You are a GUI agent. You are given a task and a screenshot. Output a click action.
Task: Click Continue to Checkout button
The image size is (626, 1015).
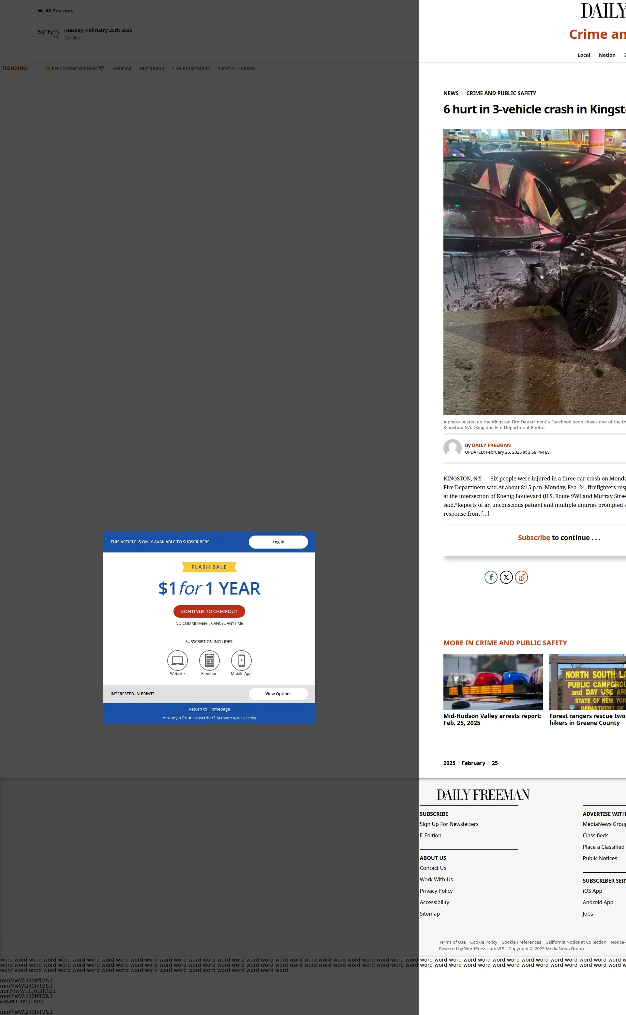click(209, 611)
